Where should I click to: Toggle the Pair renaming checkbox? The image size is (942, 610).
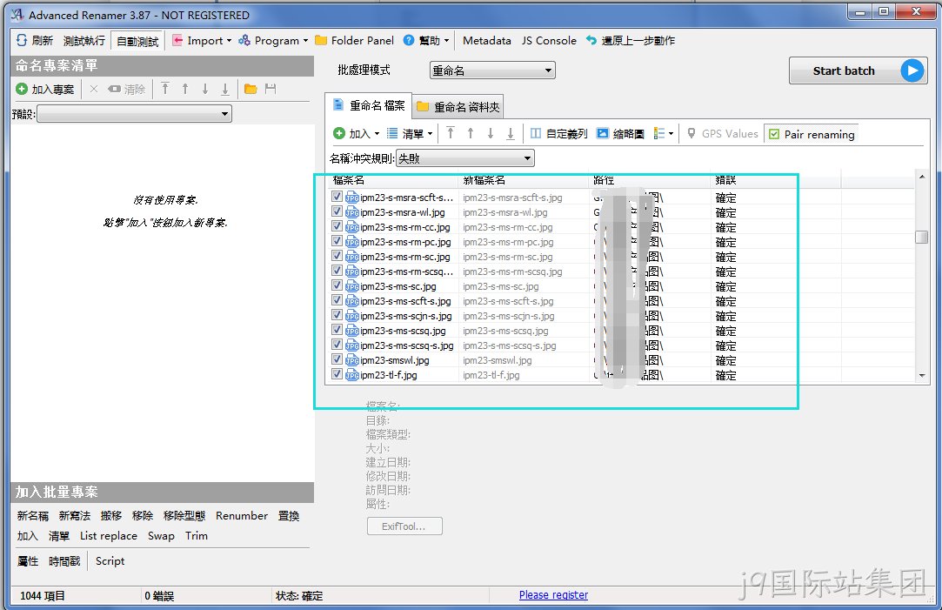774,134
